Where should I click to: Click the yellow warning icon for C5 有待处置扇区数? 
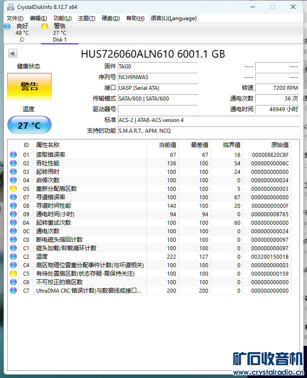(x=13, y=273)
